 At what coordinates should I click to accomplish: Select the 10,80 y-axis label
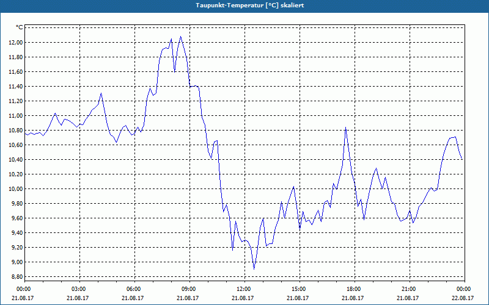pyautogui.click(x=16, y=131)
